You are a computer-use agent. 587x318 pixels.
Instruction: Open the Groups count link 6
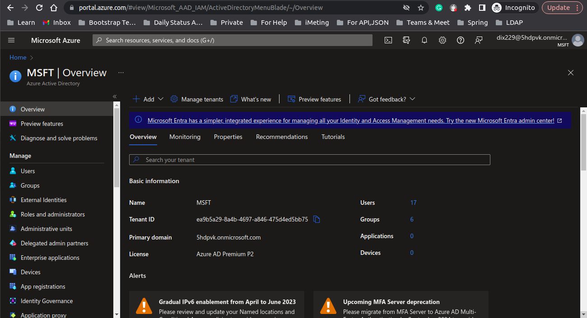point(412,219)
